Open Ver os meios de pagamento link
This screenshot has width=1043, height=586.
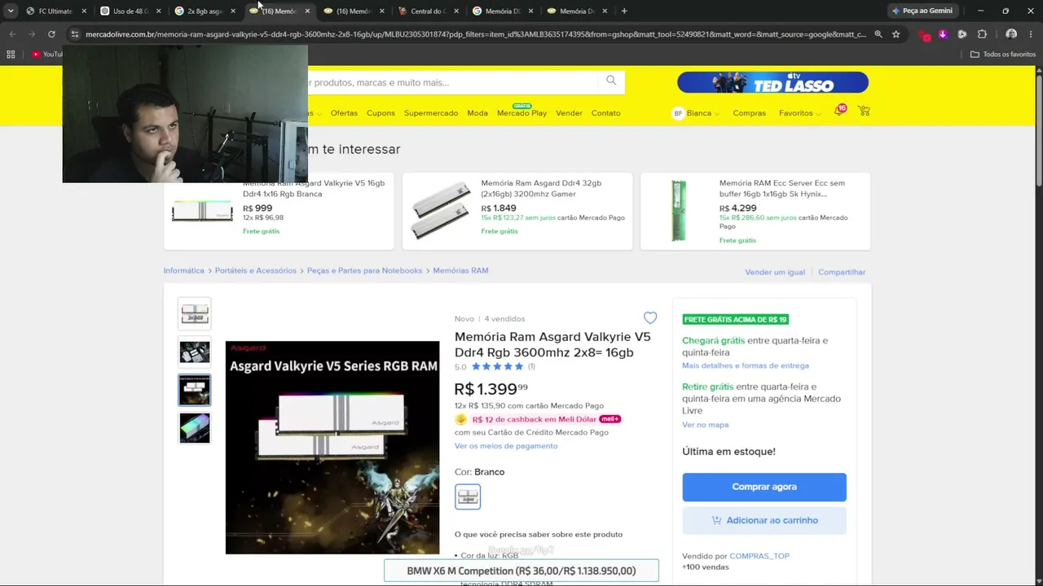506,446
